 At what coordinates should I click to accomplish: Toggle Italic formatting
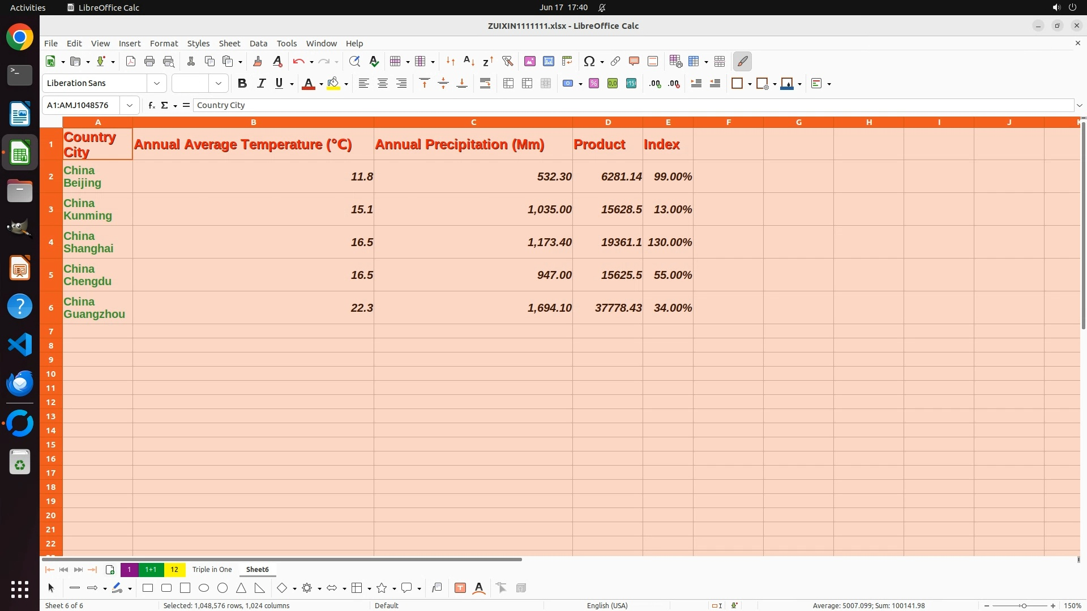click(x=261, y=83)
